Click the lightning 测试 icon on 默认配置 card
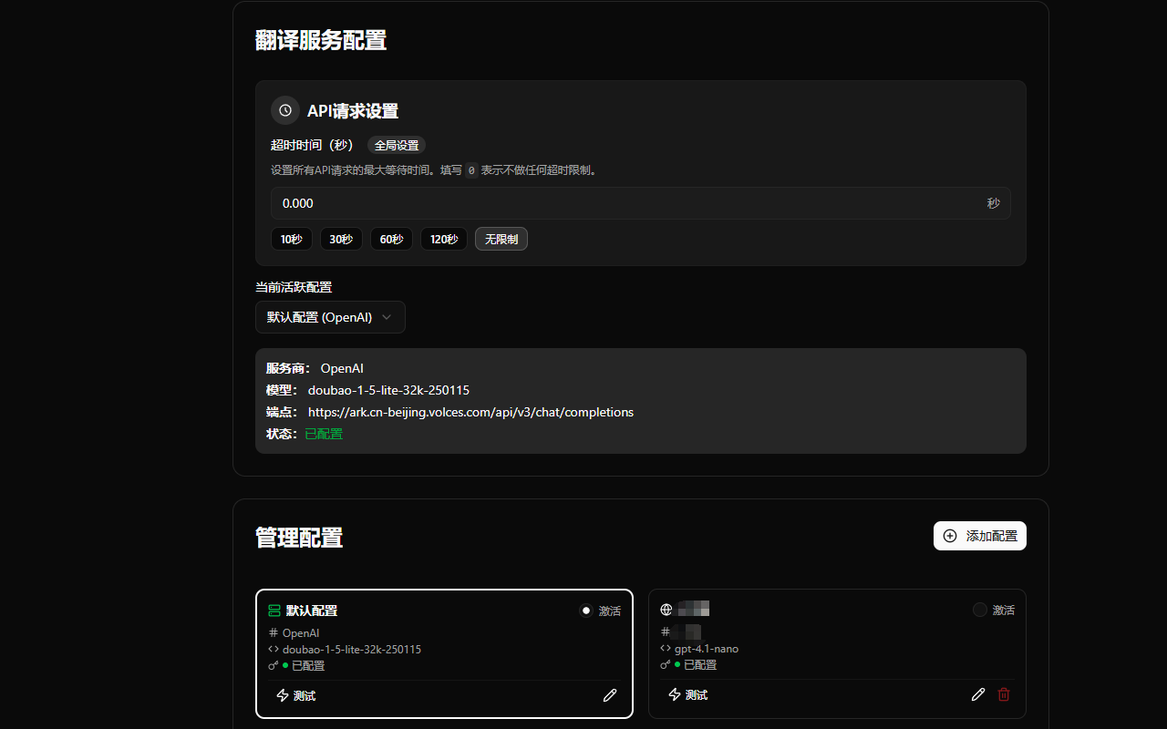Viewport: 1167px width, 729px height. click(x=284, y=695)
